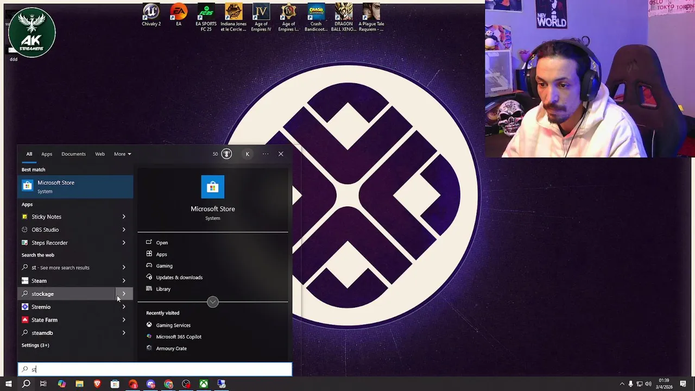
Task: Open Indiana Jones et le Cercle shortcut
Action: click(x=233, y=17)
